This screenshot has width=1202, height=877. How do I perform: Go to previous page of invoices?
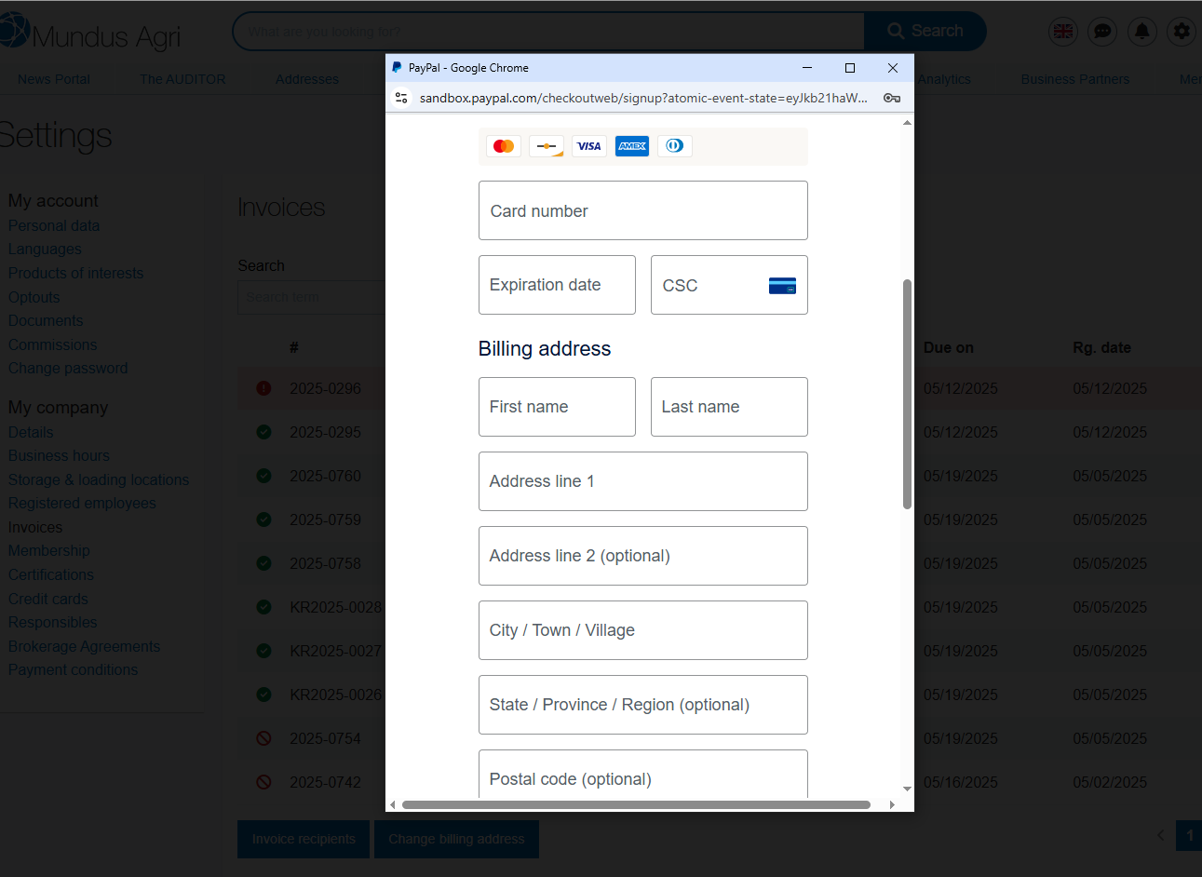(1160, 835)
